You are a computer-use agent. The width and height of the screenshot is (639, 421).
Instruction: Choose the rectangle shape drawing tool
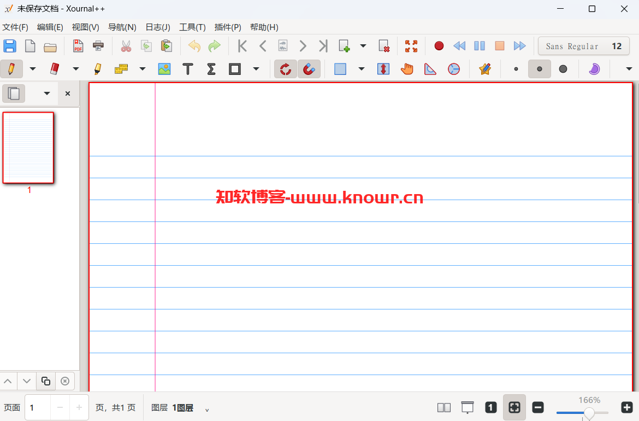[235, 69]
